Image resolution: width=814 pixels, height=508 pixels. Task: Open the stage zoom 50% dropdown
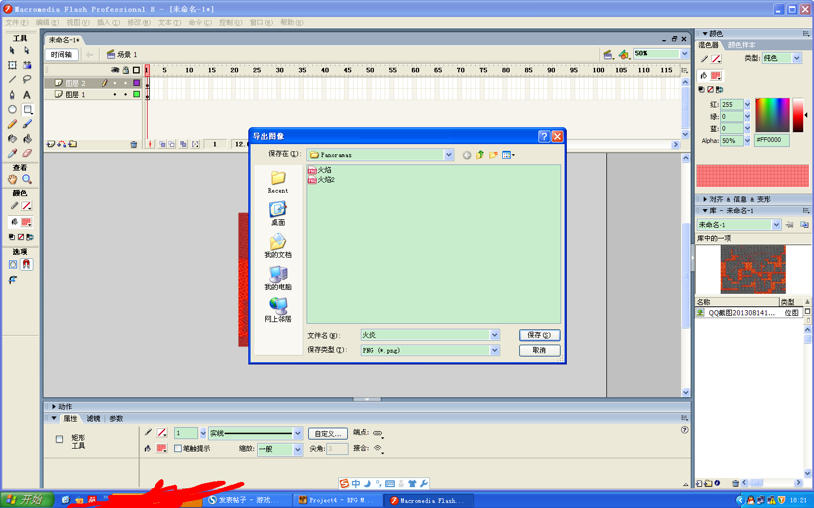click(x=684, y=54)
